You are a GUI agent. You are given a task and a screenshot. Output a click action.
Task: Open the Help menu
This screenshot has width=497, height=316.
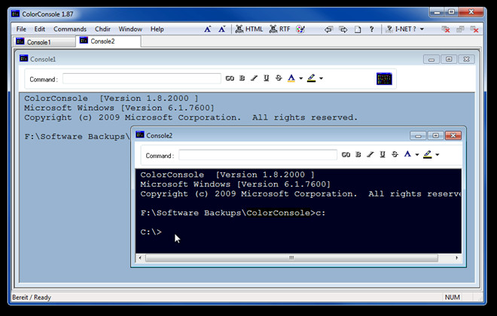(x=157, y=29)
